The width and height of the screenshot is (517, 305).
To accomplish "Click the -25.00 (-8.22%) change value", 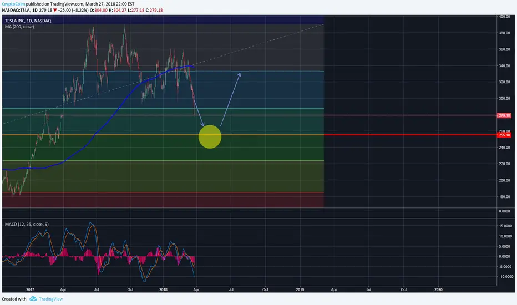I will tap(73, 10).
